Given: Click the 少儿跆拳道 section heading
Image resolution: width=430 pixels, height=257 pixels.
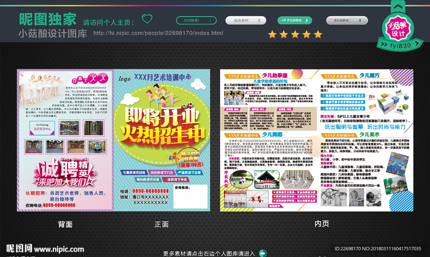Looking at the screenshot, I should [x=275, y=75].
